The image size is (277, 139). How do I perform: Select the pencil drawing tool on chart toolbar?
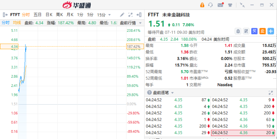122,15
